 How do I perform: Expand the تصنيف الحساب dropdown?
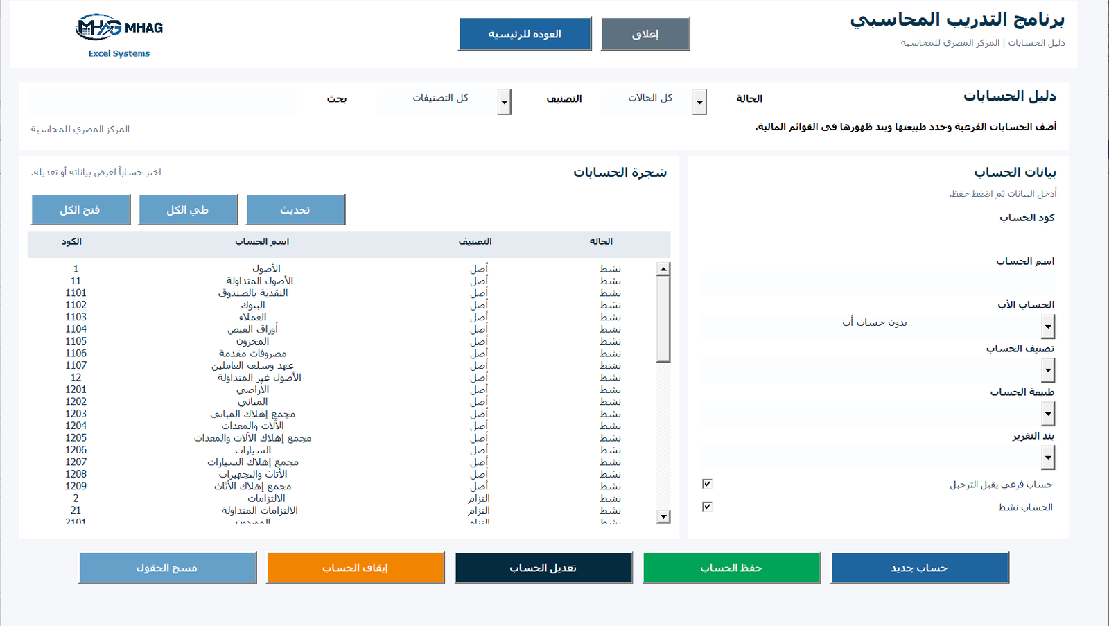click(1048, 369)
